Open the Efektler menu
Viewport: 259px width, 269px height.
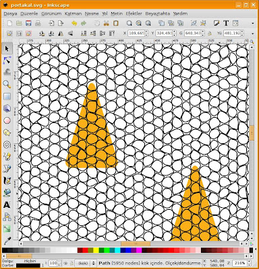point(134,13)
